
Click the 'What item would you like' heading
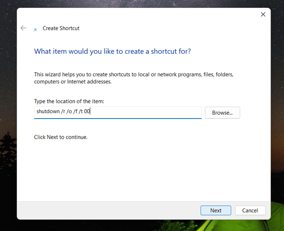coord(113,51)
